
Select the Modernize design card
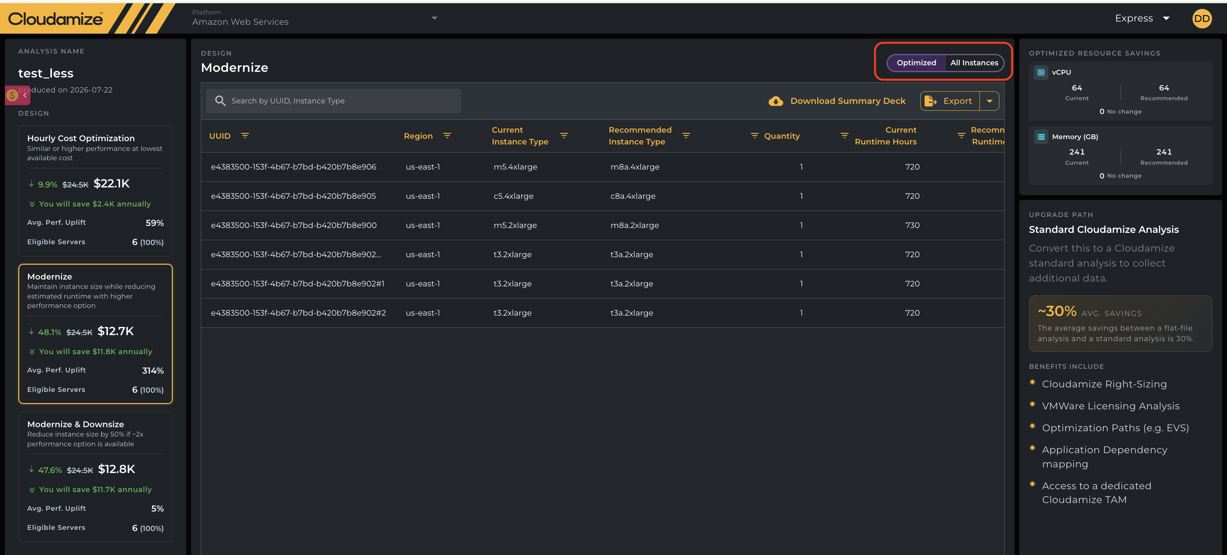pos(95,333)
